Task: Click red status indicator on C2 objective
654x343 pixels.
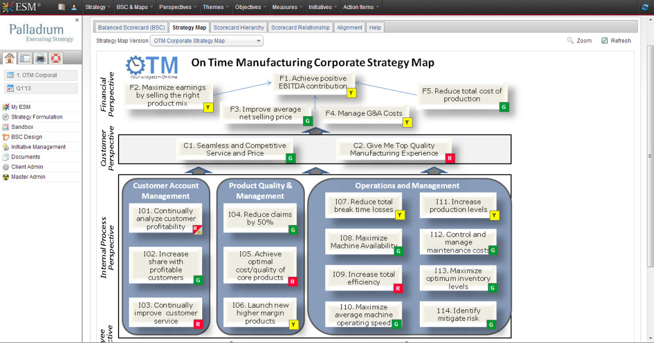Action: (x=449, y=158)
